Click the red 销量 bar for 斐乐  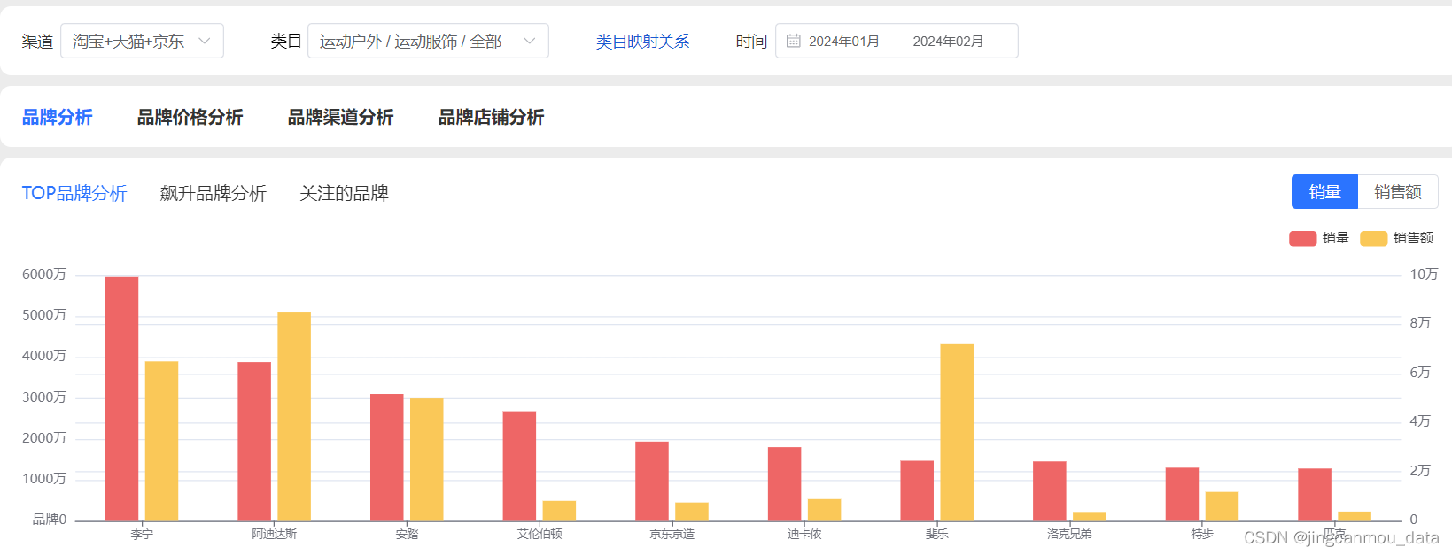click(917, 490)
